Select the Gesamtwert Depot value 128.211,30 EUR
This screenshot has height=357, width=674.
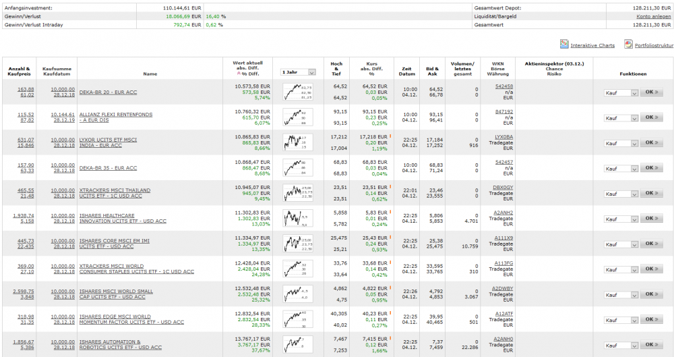[x=652, y=8]
